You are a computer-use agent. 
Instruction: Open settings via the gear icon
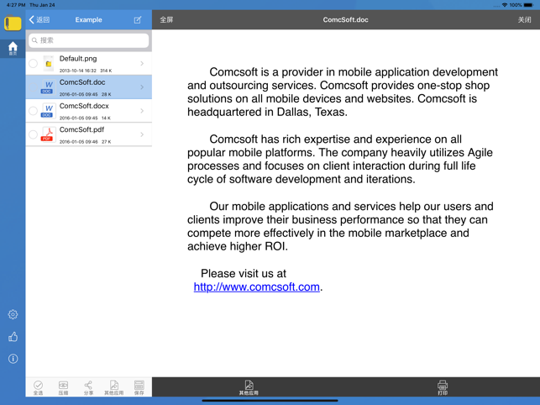click(x=13, y=314)
